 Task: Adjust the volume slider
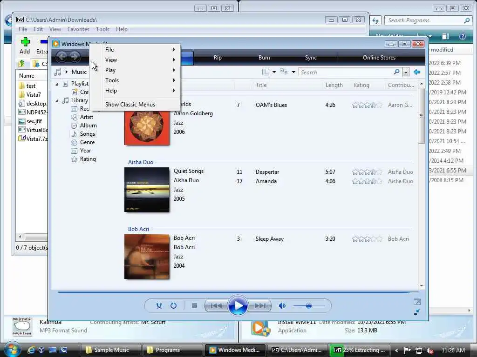point(309,306)
